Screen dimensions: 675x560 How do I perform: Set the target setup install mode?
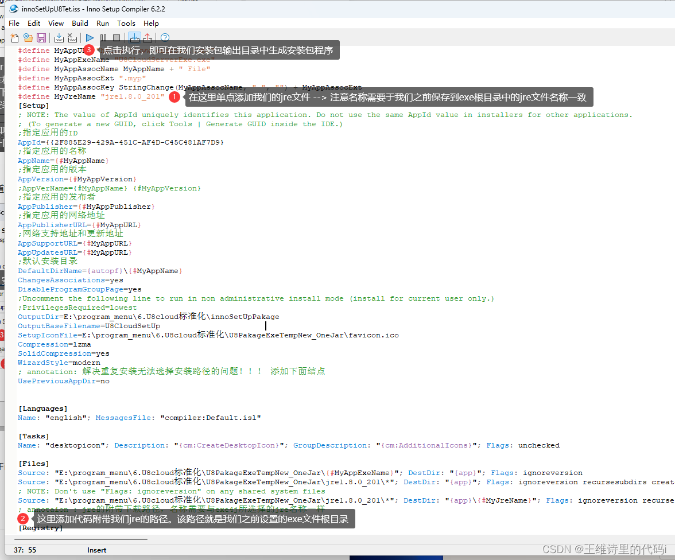[x=134, y=38]
